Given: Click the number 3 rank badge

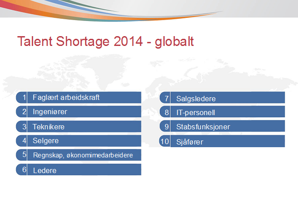Looking at the screenshot, I should click(21, 127).
